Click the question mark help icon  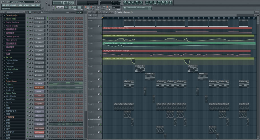click(171, 3)
